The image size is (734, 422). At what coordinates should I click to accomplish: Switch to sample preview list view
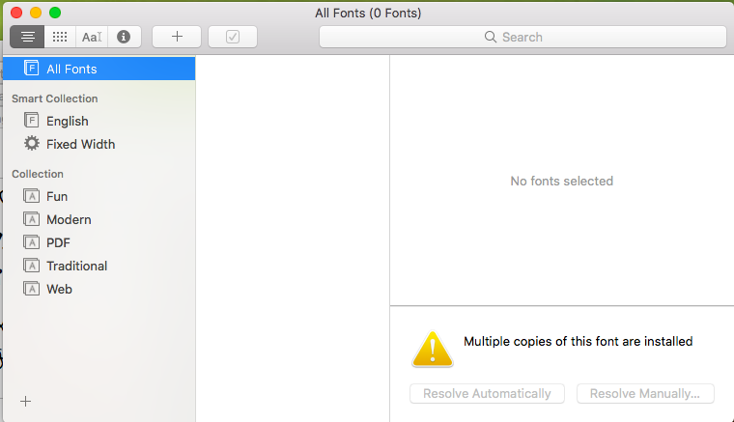click(x=27, y=37)
